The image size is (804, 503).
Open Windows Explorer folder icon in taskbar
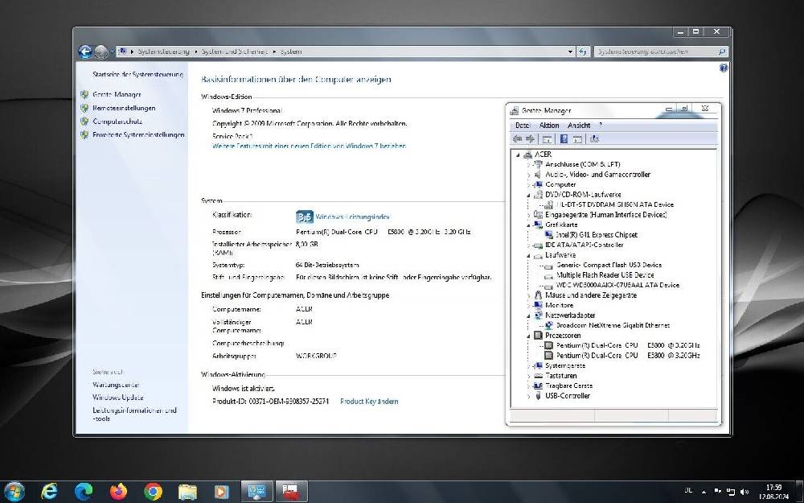(187, 491)
